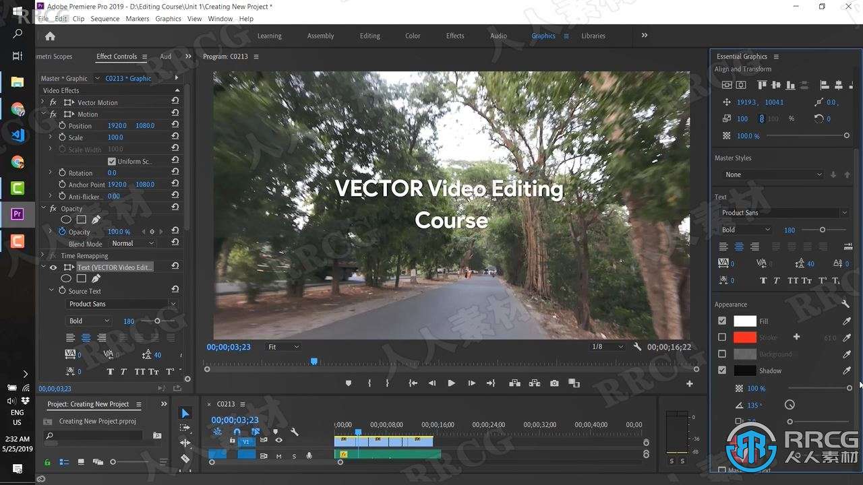The width and height of the screenshot is (863, 485).
Task: Mute the audio track with M button
Action: 278,456
